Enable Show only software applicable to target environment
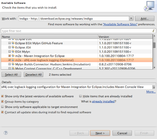The image size is (157, 139). coord(2,107)
